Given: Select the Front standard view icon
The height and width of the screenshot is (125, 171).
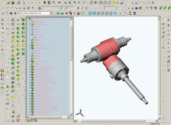Looking at the screenshot, I should coord(90,13).
